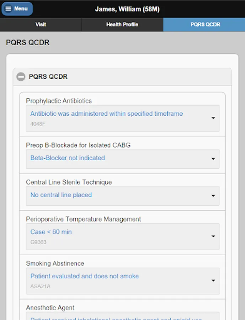Click the Prophylactic Antibiotics field label
The image size is (245, 320).
coord(59,101)
